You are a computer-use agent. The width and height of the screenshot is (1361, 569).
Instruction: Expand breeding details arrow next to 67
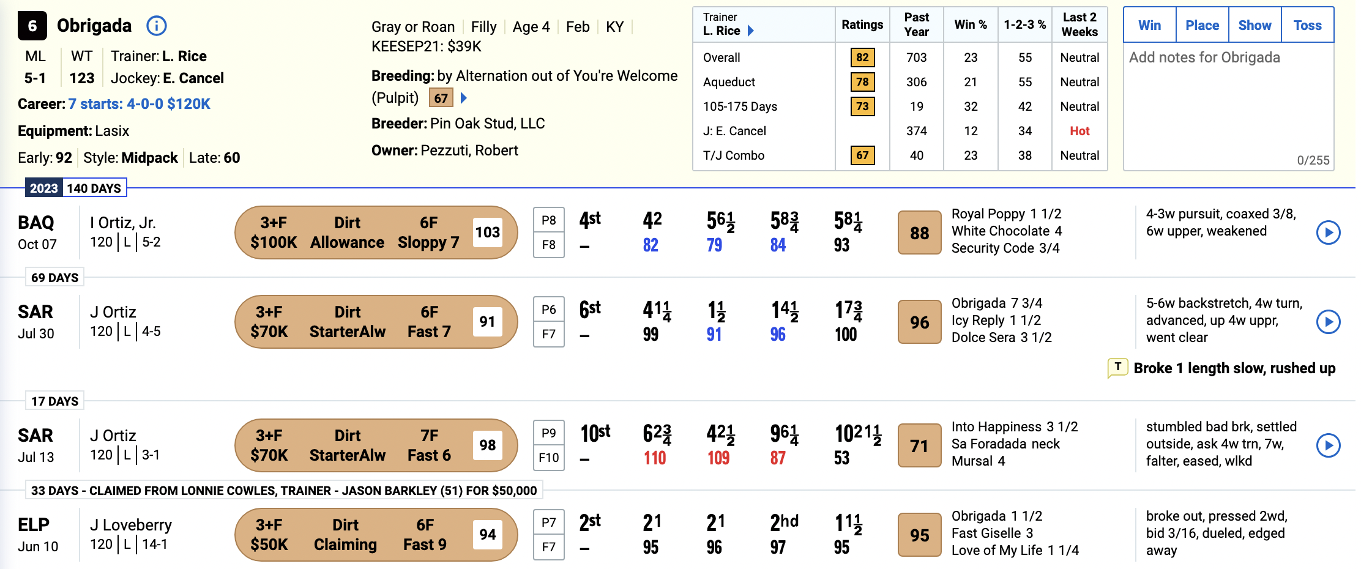[464, 98]
